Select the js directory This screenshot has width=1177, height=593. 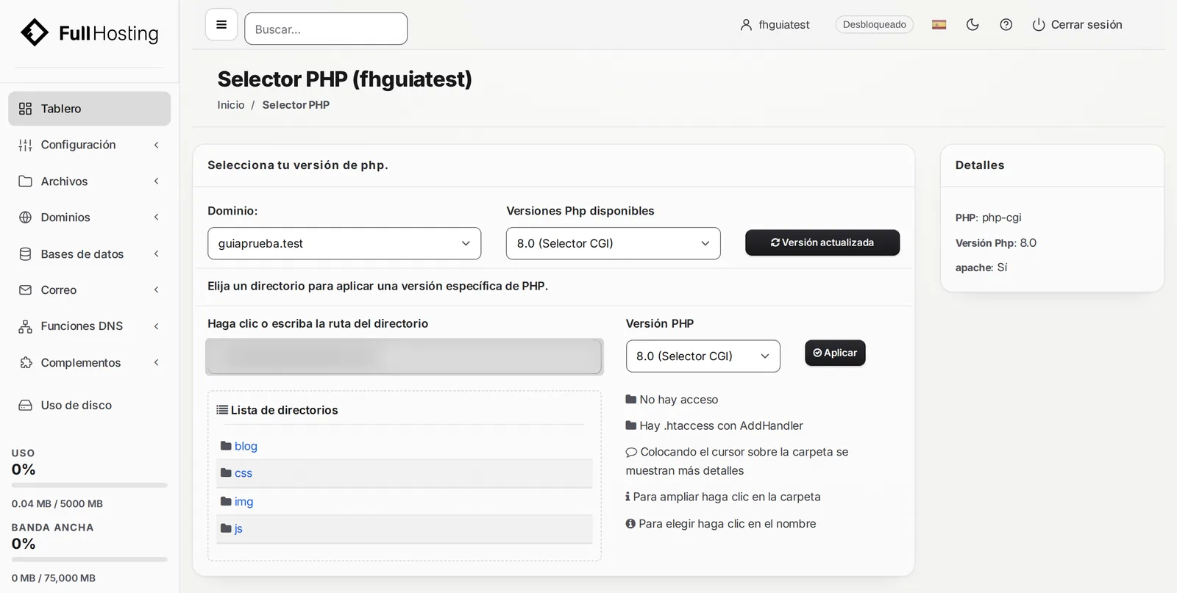[x=238, y=528]
